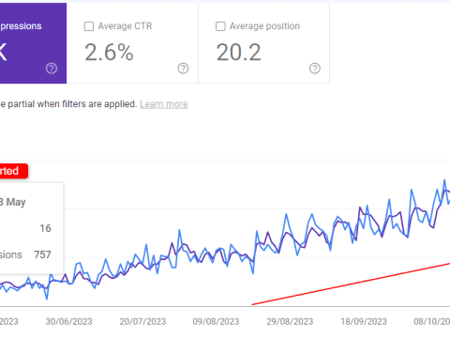
Task: Enable the Average position checkbox
Action: 220,26
